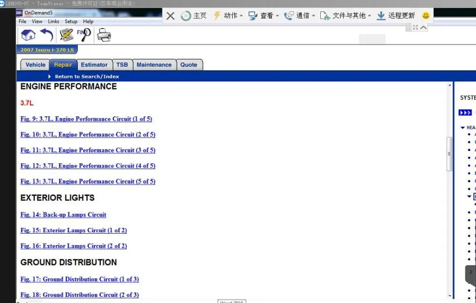Open the File menu
Viewport: 476px width, 303px height.
22,21
